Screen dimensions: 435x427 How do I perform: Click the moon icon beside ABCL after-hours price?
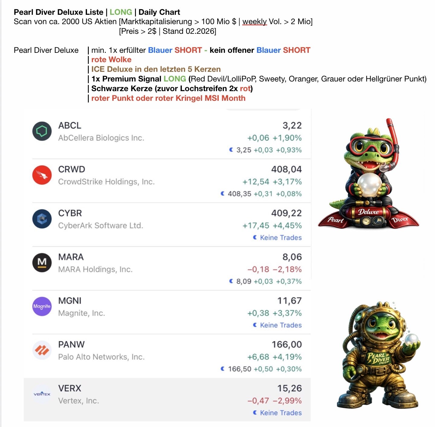tap(231, 150)
